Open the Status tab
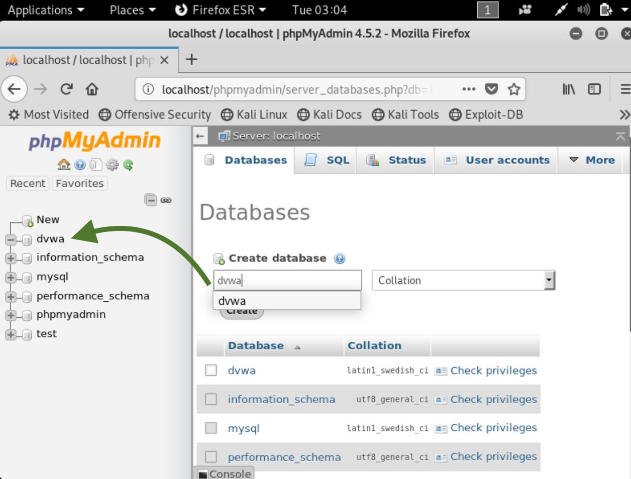This screenshot has height=479, width=631. (396, 160)
